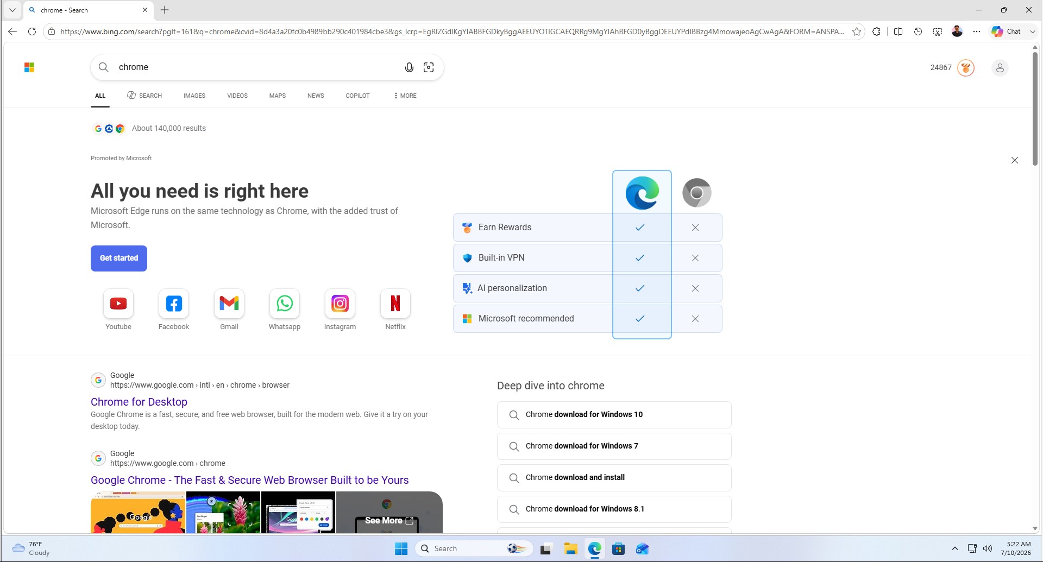The width and height of the screenshot is (1043, 562).
Task: Open the Chrome for Desktop result link
Action: tap(139, 402)
